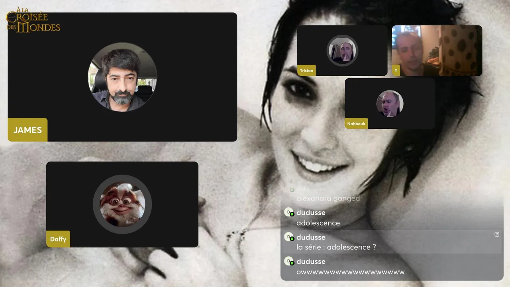Click the question-mark icon on highlighted chat message
Image resolution: width=510 pixels, height=287 pixels.
(x=497, y=234)
